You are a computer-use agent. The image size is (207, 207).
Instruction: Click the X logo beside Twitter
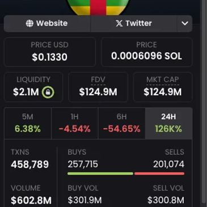click(119, 23)
